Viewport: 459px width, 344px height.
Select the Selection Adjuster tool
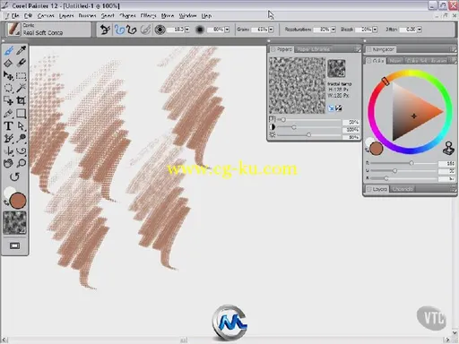pos(8,101)
